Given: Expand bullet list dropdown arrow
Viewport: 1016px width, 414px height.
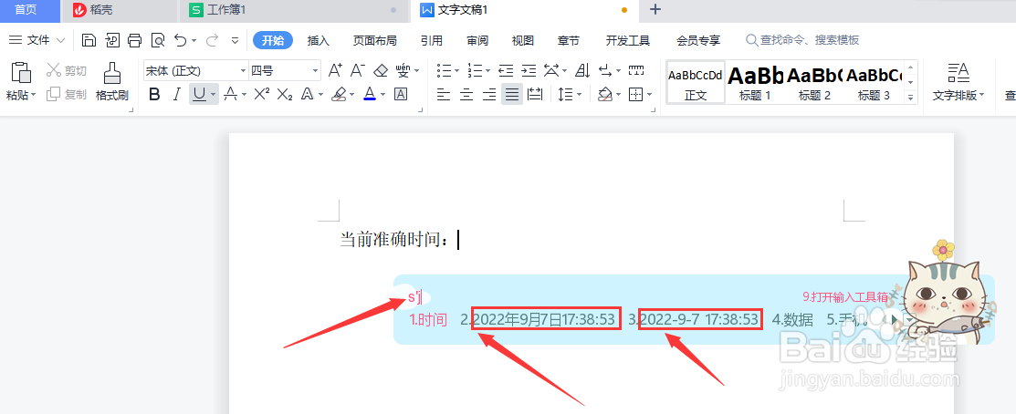Looking at the screenshot, I should point(456,70).
